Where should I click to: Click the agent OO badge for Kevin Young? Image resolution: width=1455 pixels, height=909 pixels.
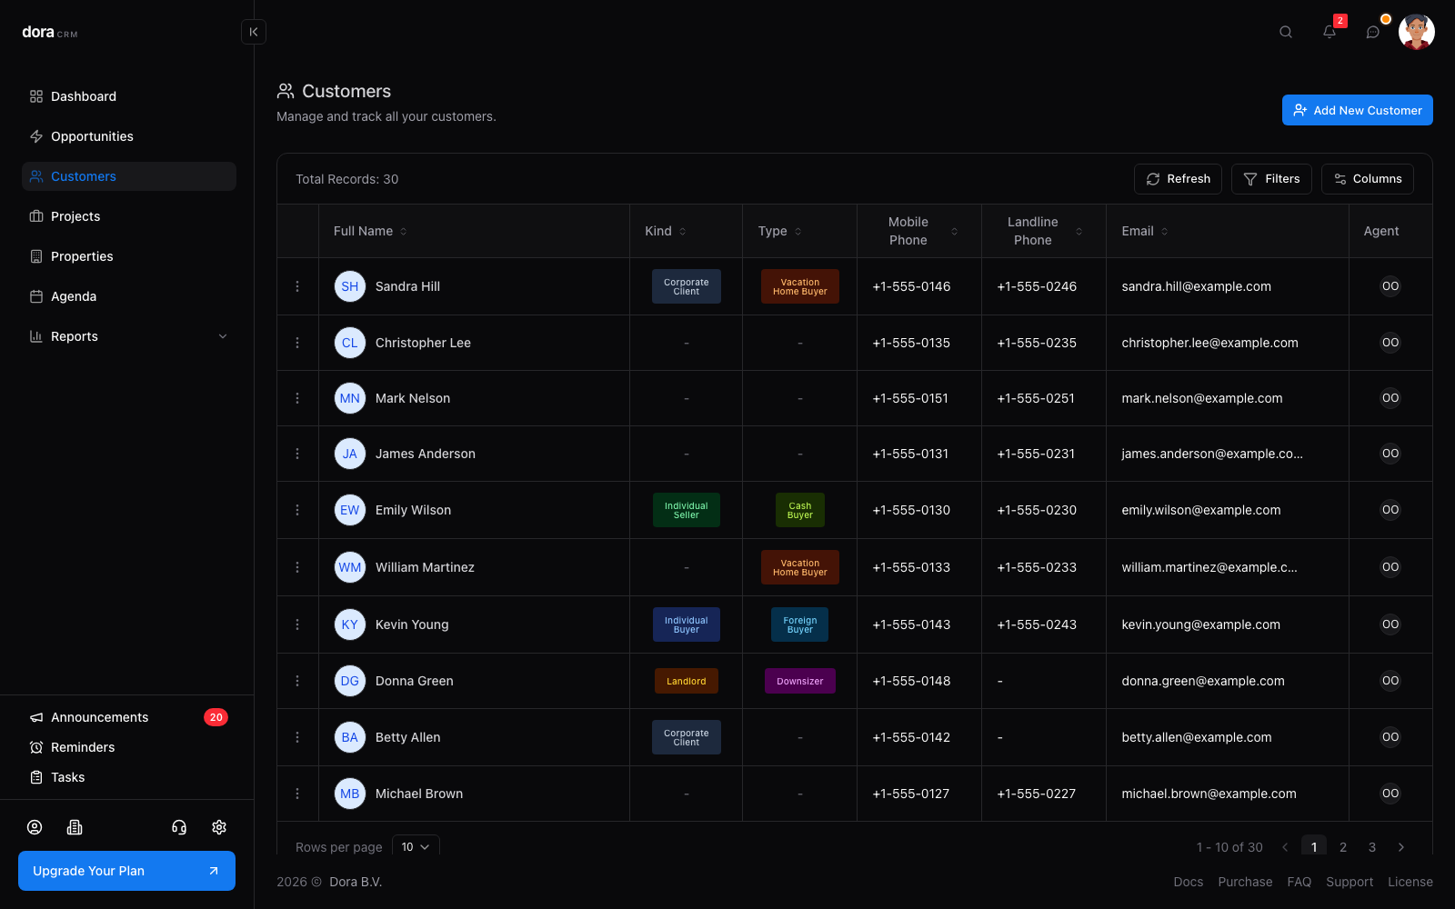[x=1390, y=624]
